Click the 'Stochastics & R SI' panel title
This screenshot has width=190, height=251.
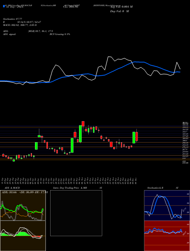163,188
